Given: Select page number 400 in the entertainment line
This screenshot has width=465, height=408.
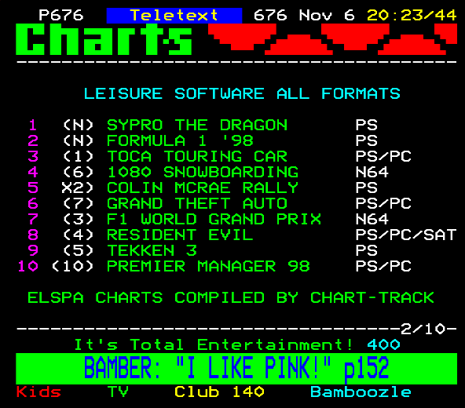Looking at the screenshot, I should [x=383, y=344].
